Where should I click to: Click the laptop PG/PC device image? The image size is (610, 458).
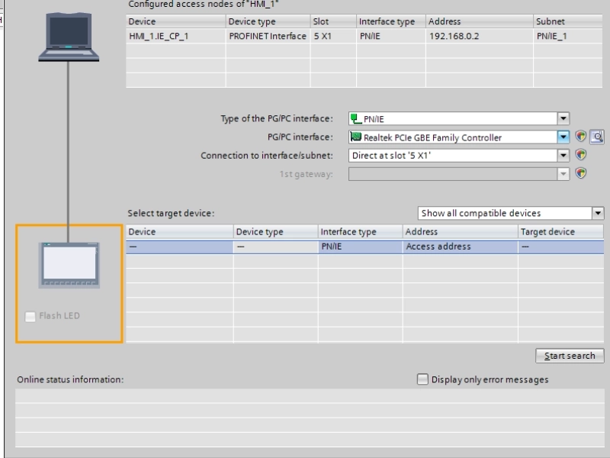pyautogui.click(x=69, y=37)
